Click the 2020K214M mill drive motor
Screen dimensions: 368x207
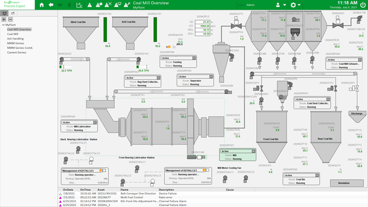(196, 157)
